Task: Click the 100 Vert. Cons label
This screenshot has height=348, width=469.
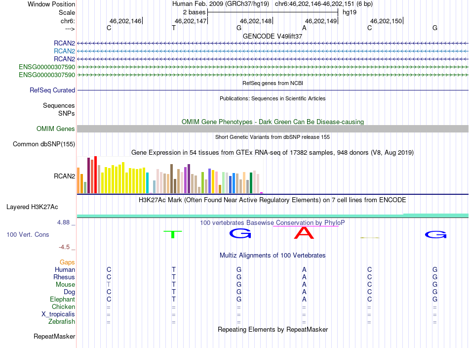Action: pos(28,234)
